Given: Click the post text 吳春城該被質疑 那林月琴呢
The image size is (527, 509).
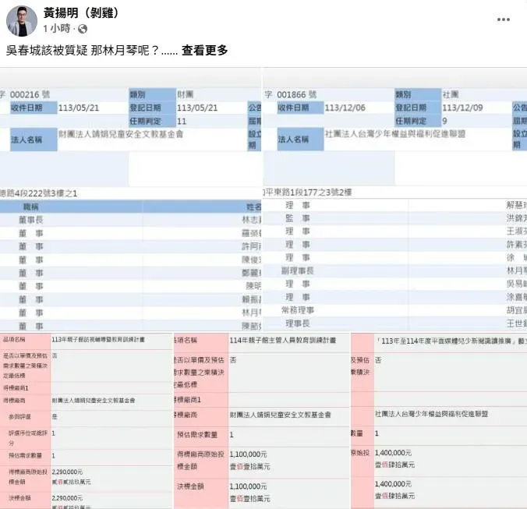Looking at the screenshot, I should (83, 51).
